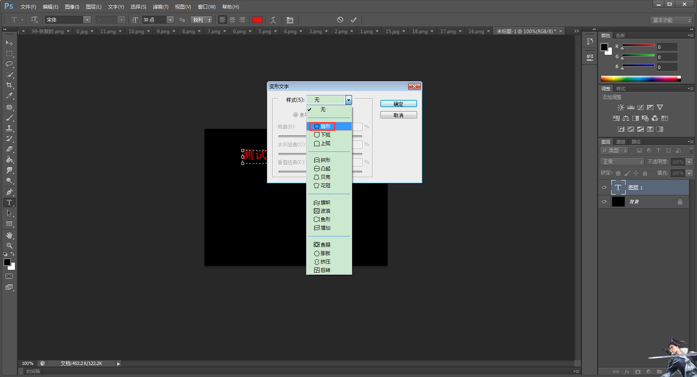Select the Crop tool
Viewport: 697px width, 377px height.
(9, 85)
